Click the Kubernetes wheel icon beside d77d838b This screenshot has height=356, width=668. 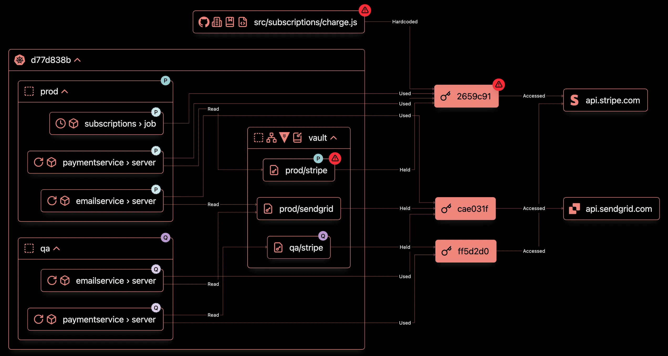coord(20,60)
